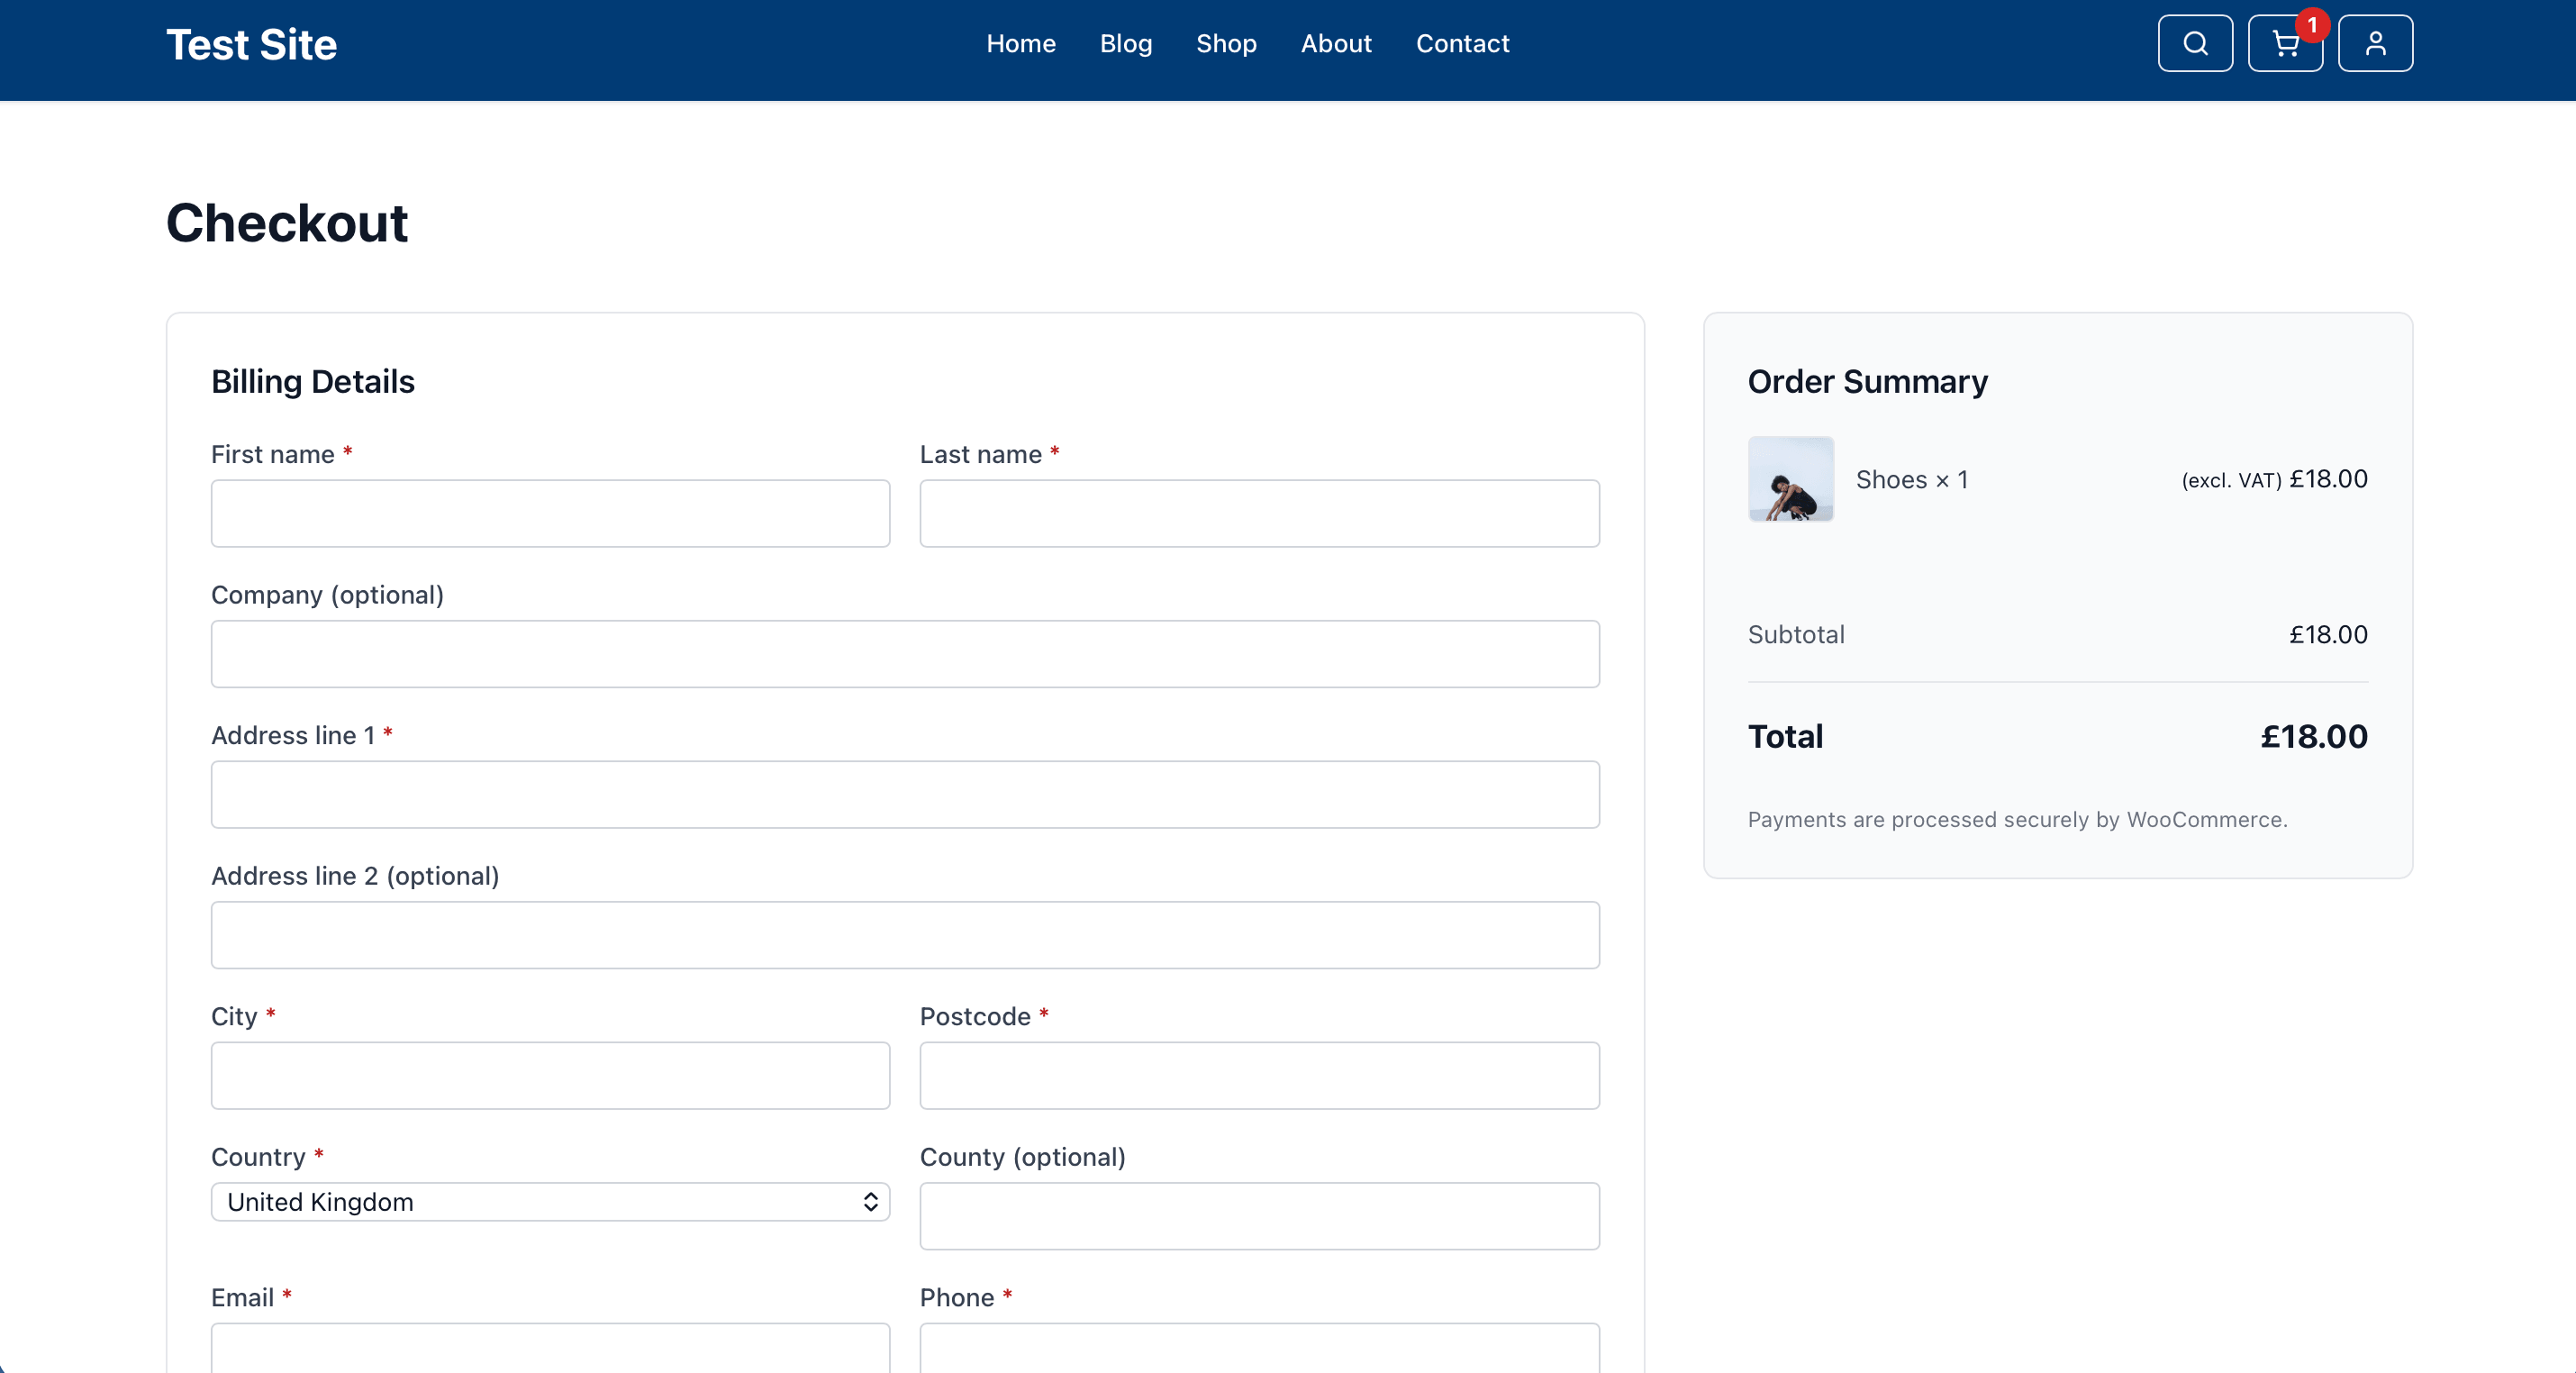Focus the First name field
Viewport: 2576px width, 1373px height.
[550, 514]
